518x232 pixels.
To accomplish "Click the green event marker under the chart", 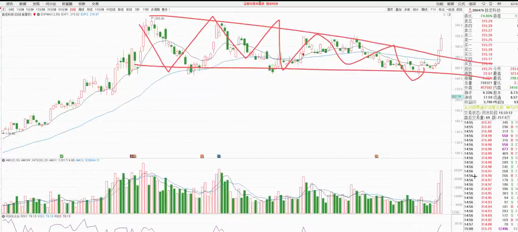I will coord(61,156).
